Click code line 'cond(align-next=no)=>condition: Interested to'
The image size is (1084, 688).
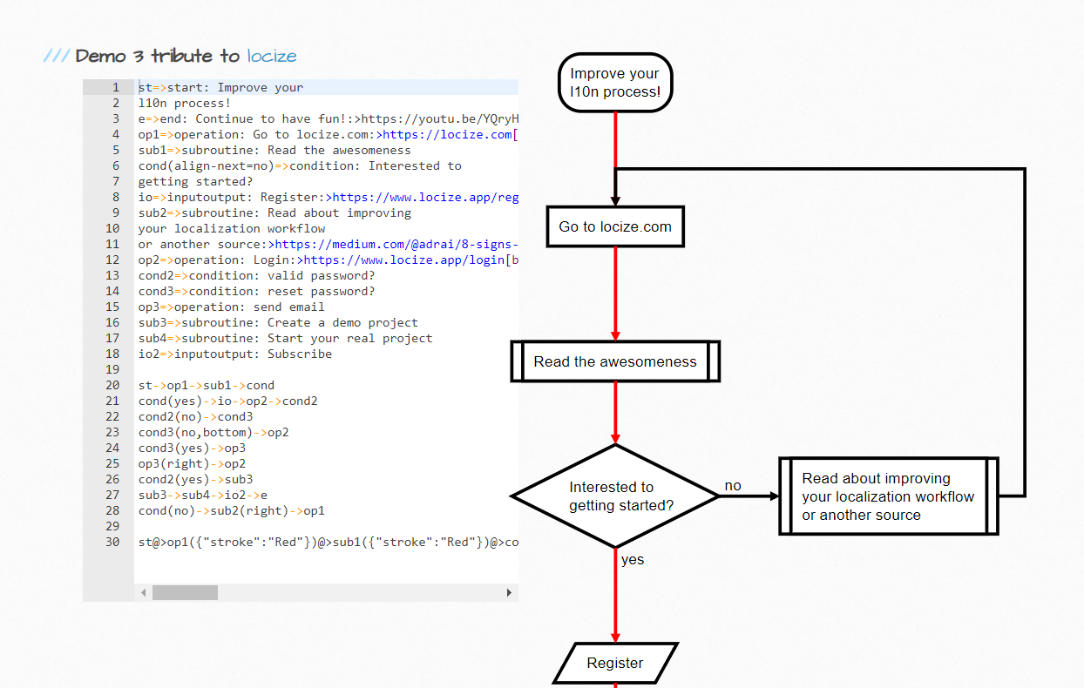coord(300,165)
